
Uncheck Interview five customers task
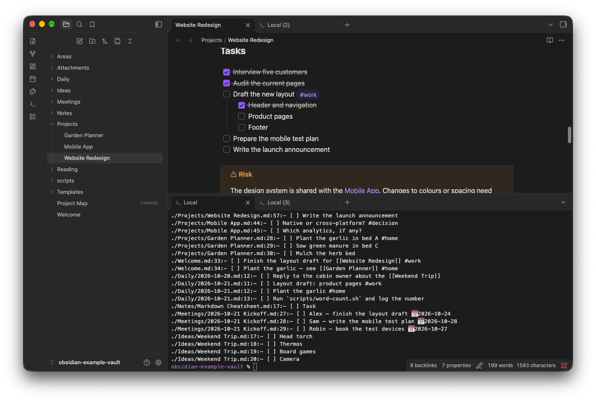[226, 72]
